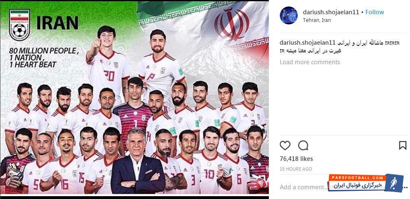
Task: Open the Tehran, Iran location link
Action: 317,20
